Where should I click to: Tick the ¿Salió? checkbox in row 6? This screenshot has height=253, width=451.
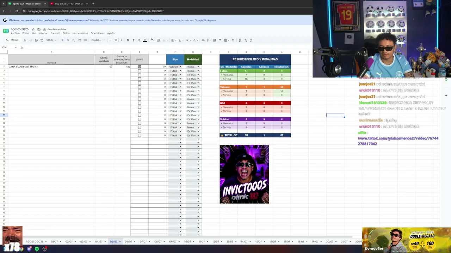(140, 83)
